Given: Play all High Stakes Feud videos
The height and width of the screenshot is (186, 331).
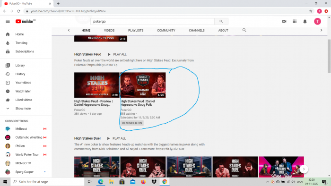Looking at the screenshot, I should click(117, 54).
